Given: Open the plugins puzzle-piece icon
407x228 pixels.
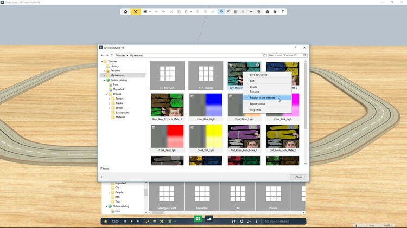Looking at the screenshot, I should coord(275,12).
